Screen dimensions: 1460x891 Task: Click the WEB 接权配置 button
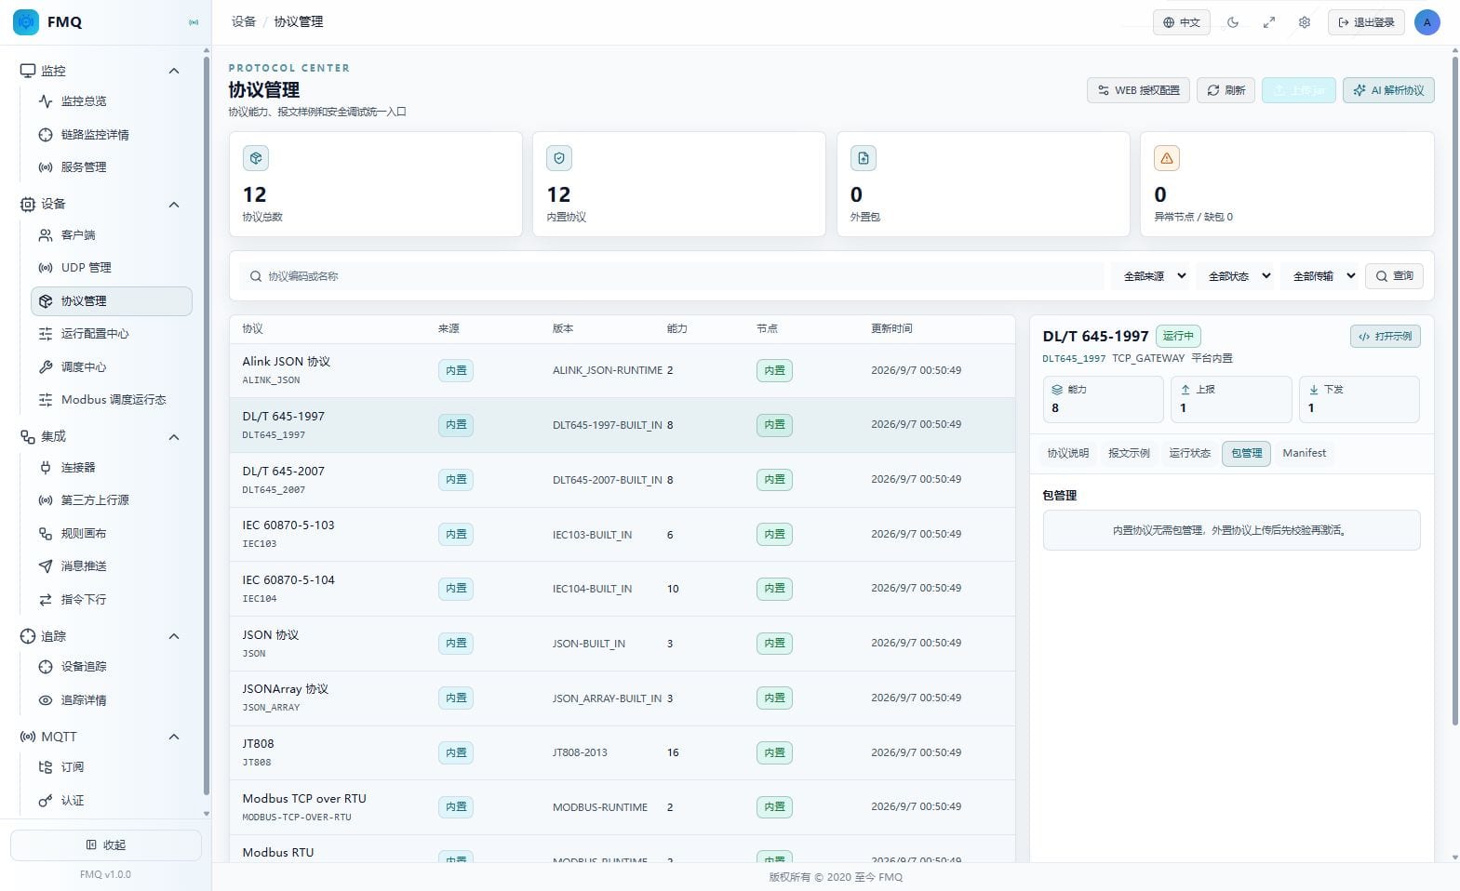pyautogui.click(x=1138, y=90)
